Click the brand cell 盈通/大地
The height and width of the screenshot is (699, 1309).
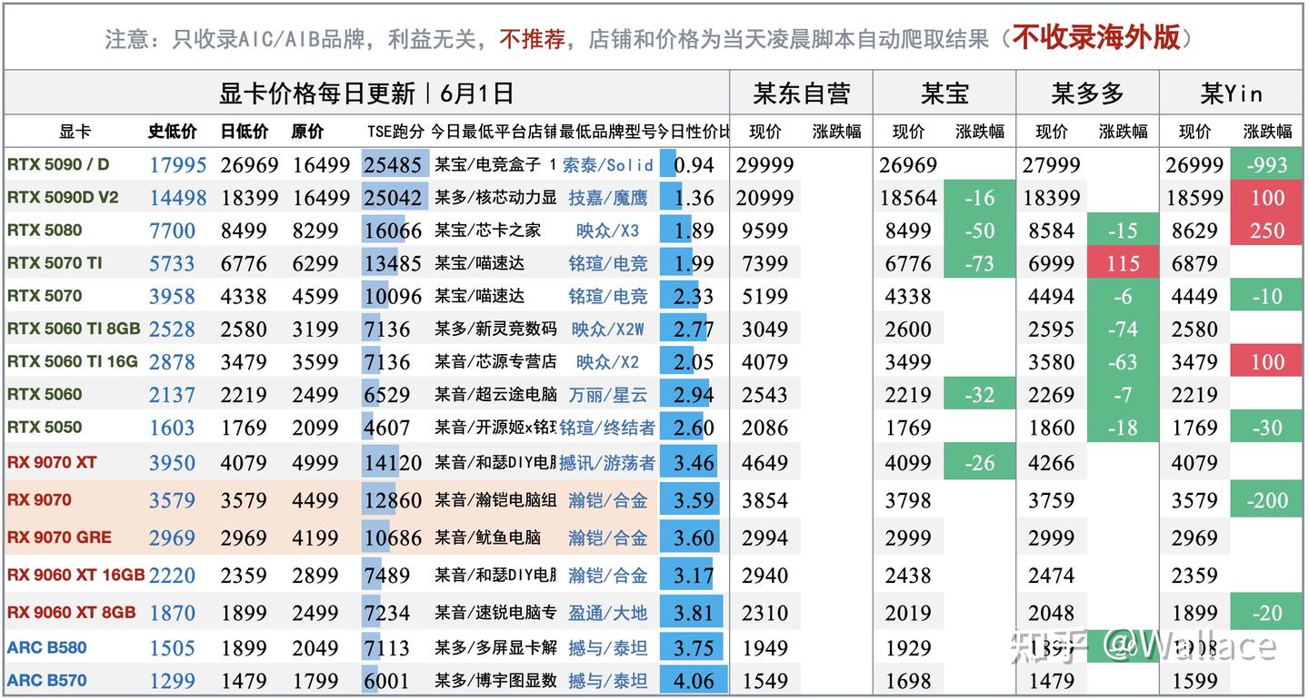pos(608,613)
